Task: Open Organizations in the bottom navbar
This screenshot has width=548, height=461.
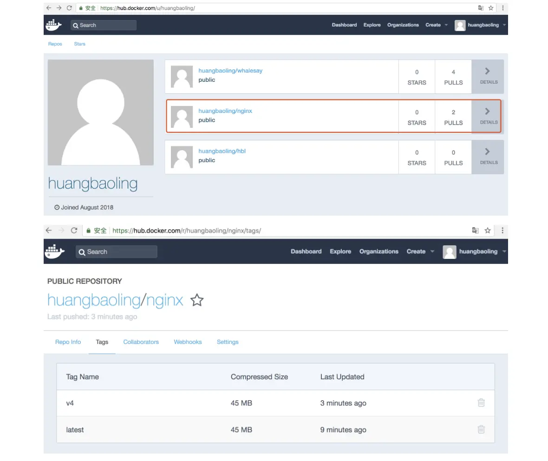Action: click(379, 251)
